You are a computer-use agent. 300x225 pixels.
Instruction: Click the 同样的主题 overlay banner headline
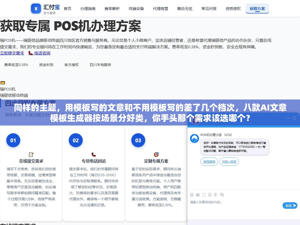coord(150,113)
